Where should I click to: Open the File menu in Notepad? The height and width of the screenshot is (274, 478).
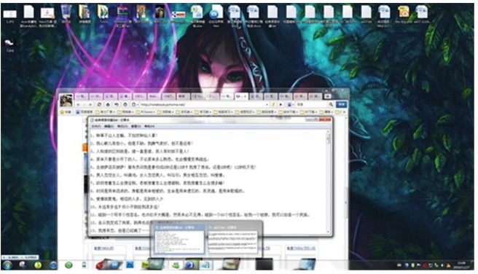click(x=95, y=126)
